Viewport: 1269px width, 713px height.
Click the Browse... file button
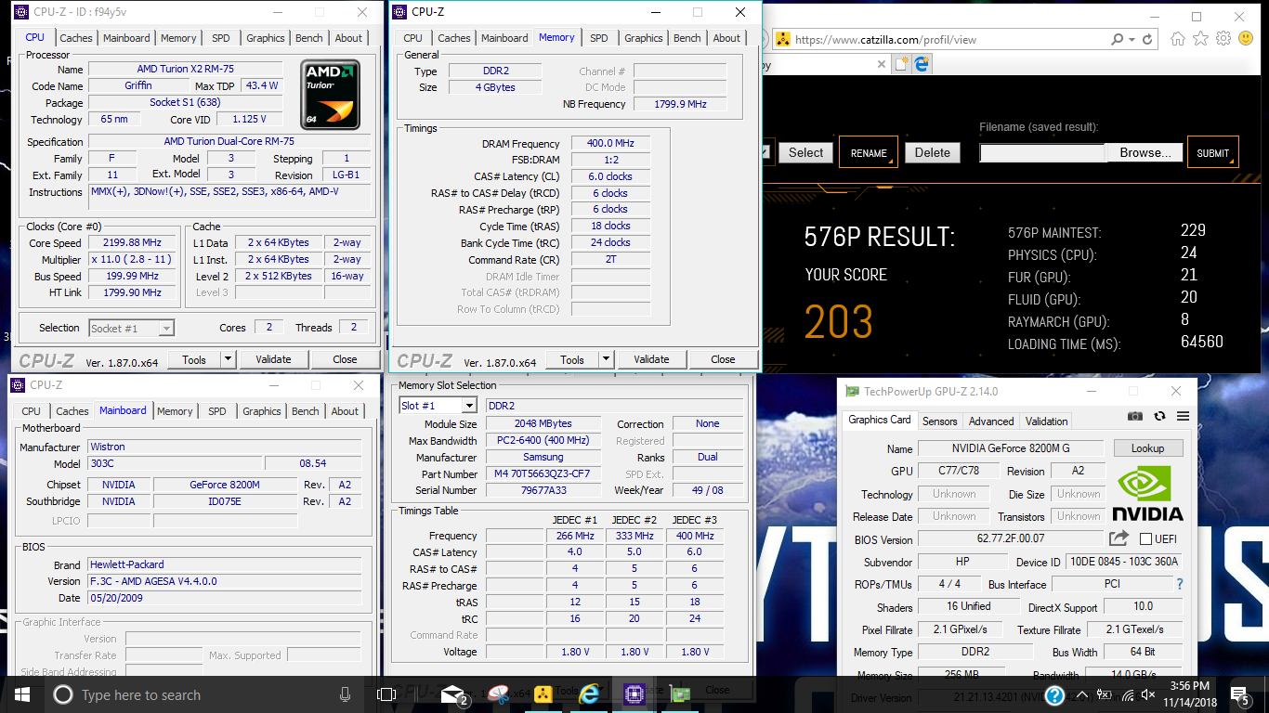click(1145, 152)
